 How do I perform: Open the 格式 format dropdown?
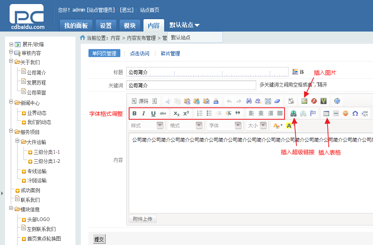pyautogui.click(x=186, y=125)
